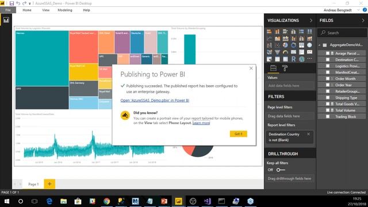Collapse the Visualizations pane chevron
Screen dimensions: 368x207
coord(311,21)
